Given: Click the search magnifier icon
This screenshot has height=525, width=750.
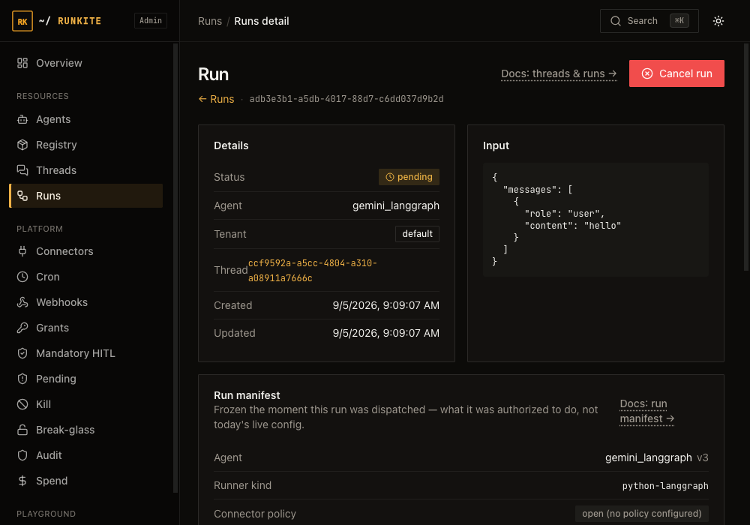Looking at the screenshot, I should pyautogui.click(x=616, y=21).
